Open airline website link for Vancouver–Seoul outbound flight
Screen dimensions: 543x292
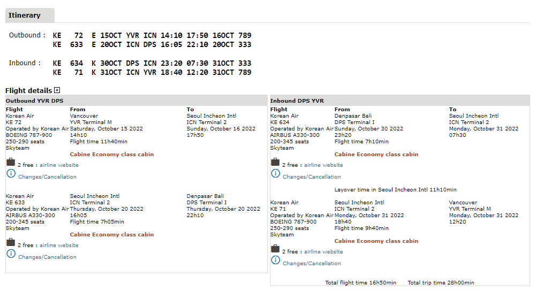click(x=59, y=165)
